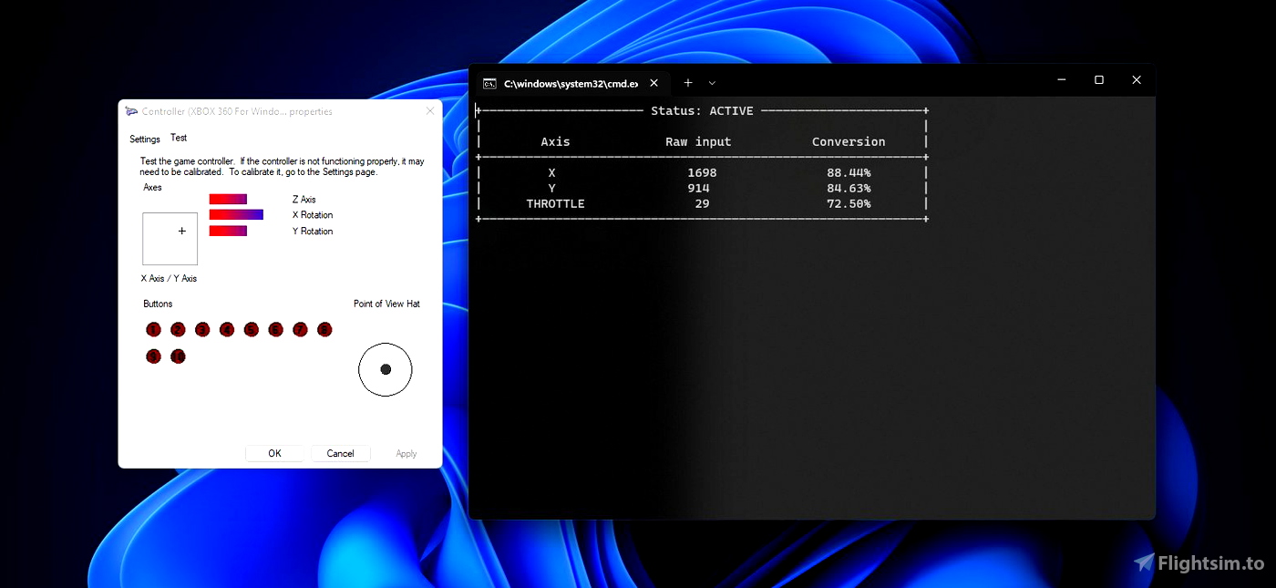Click the Point of View Hat indicator

(x=385, y=369)
